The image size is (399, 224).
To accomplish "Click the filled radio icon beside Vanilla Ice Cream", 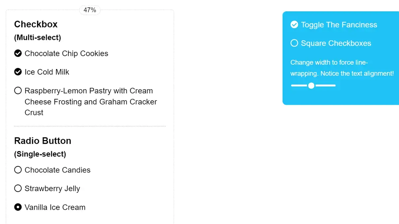I will (18, 207).
